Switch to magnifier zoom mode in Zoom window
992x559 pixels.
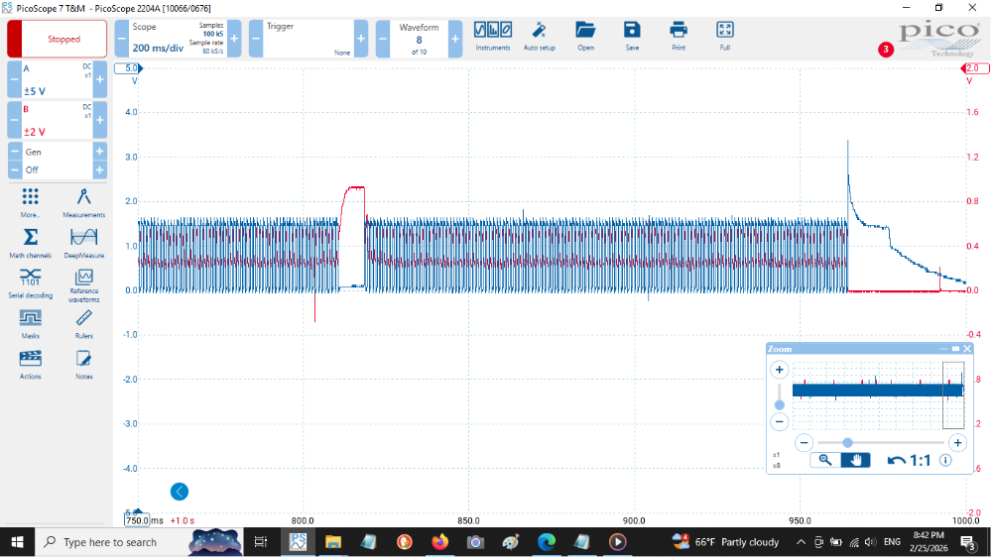click(823, 460)
